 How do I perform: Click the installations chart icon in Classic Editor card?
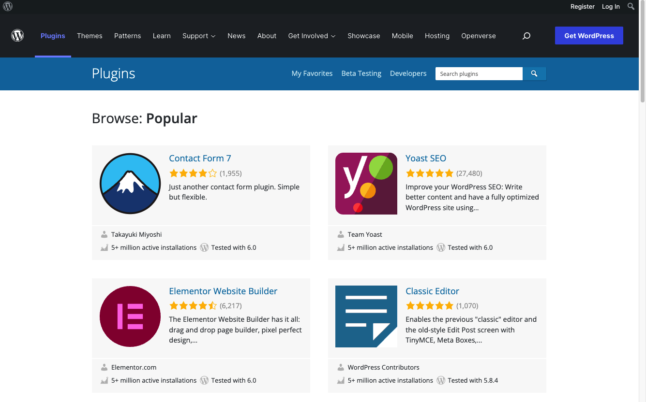[x=341, y=380]
